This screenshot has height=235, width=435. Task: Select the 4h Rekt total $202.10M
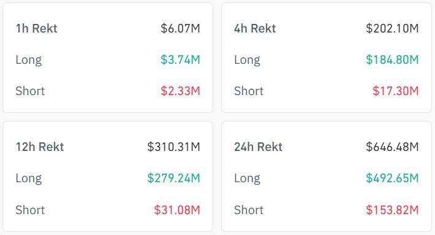click(392, 28)
